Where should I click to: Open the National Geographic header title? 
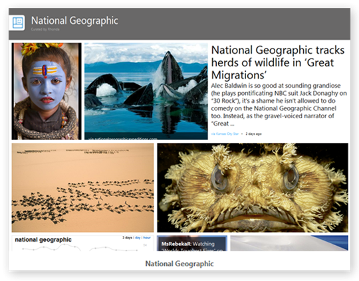pos(74,21)
